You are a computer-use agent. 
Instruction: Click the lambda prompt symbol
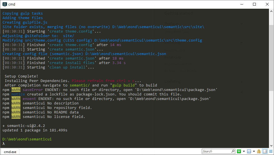3,143
